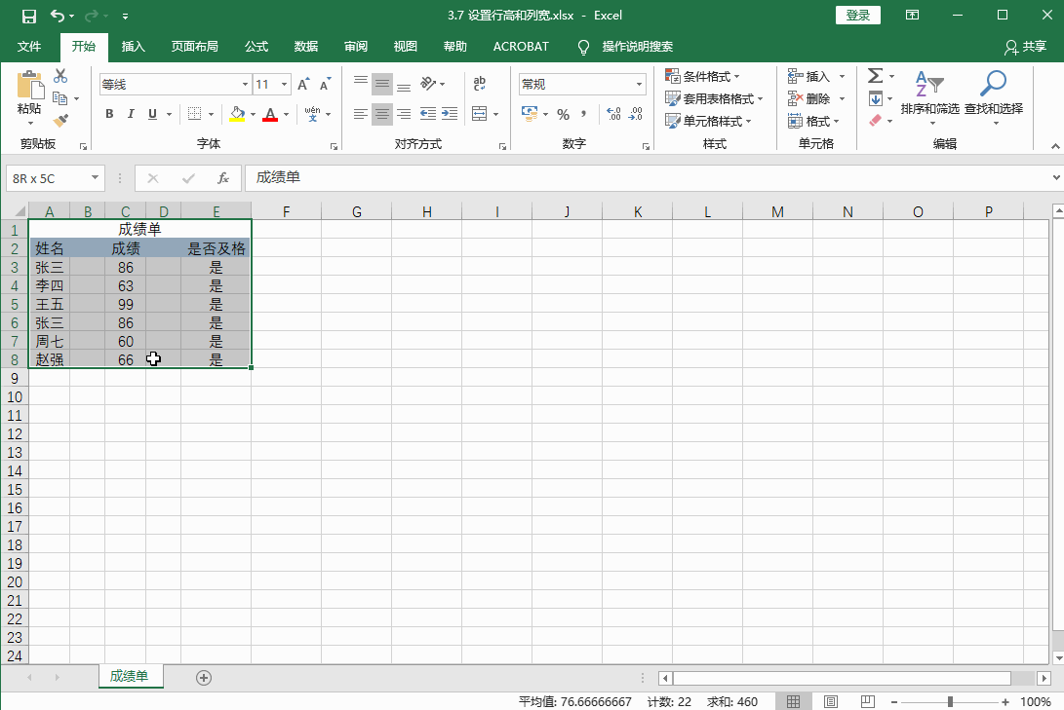
Task: Select the 成绩单 sheet tab
Action: pos(131,676)
